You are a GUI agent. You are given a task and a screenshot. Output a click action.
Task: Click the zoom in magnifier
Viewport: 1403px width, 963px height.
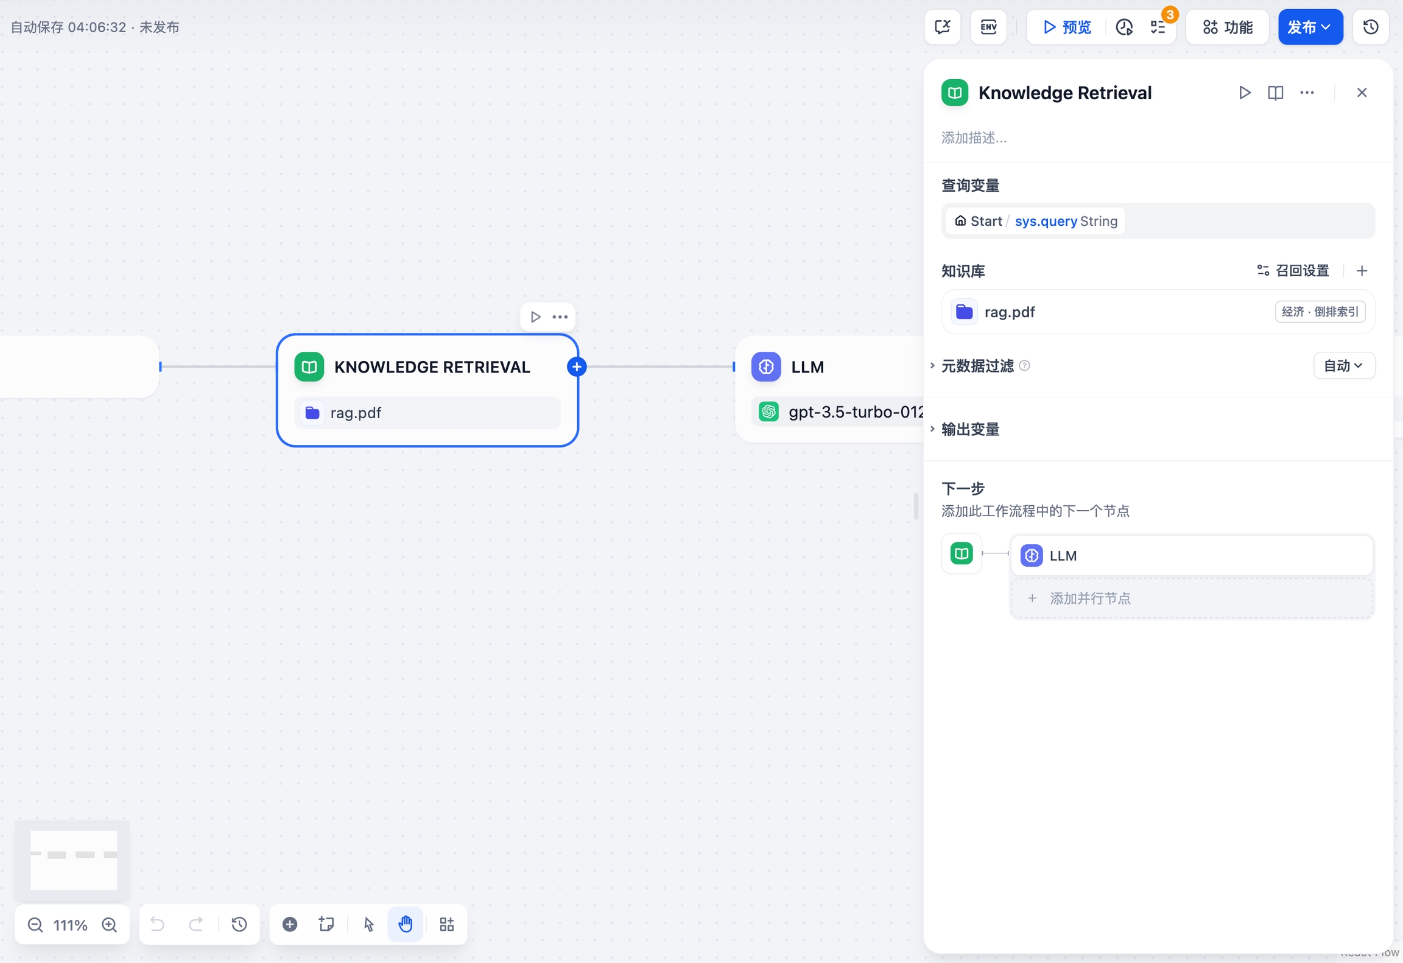coord(110,925)
